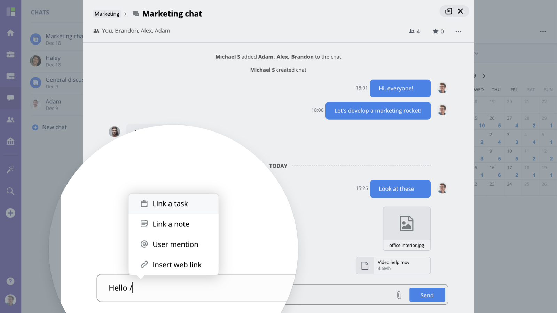This screenshot has height=313, width=557.
Task: Click the 'Hi, everyone!' message bubble
Action: pyautogui.click(x=400, y=88)
